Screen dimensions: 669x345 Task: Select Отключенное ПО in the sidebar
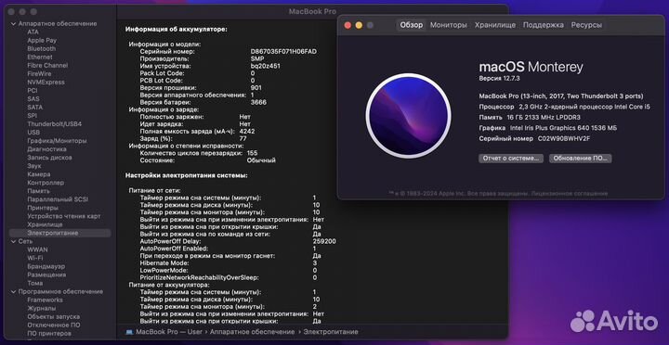click(53, 325)
